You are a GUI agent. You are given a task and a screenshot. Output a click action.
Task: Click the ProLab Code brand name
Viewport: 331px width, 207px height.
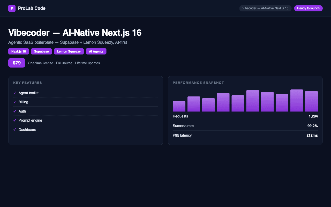pos(32,8)
